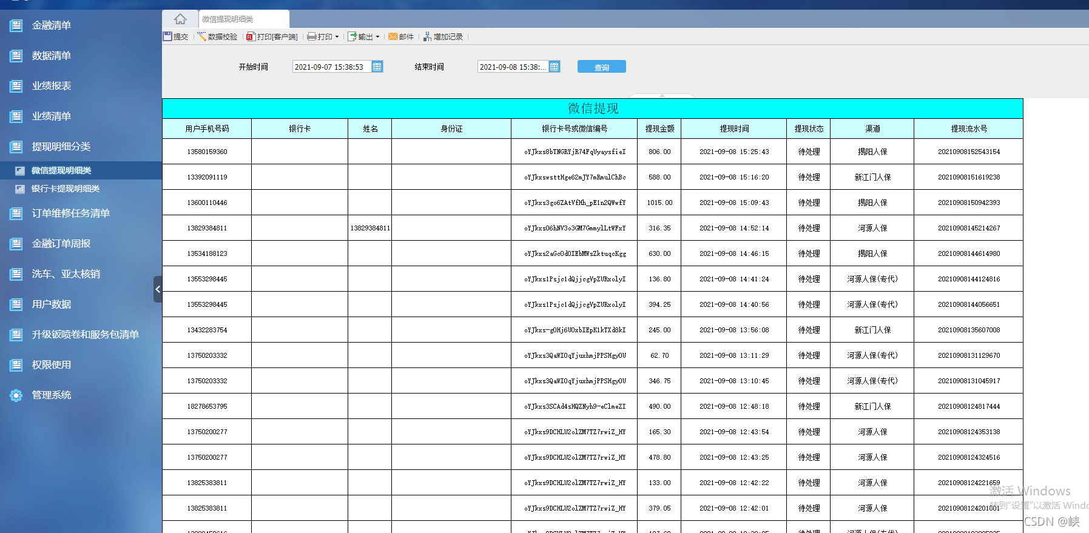Expand the 提现明细分类 menu
Viewport: 1089px width, 533px height.
tap(61, 147)
